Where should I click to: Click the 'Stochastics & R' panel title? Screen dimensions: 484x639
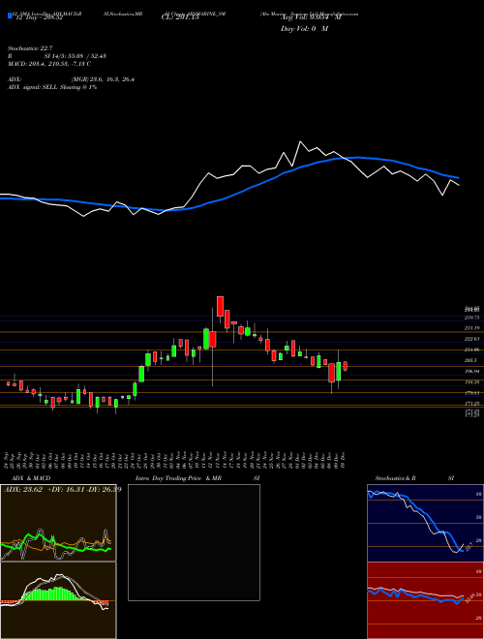point(395,478)
